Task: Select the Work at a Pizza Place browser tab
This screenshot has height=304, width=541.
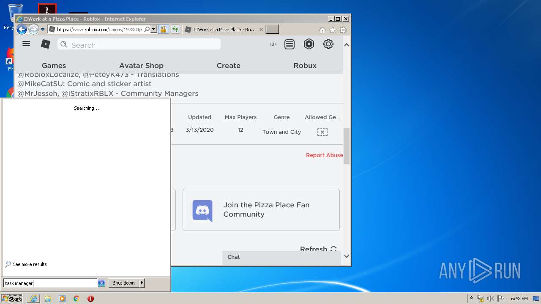Action: tap(224, 30)
